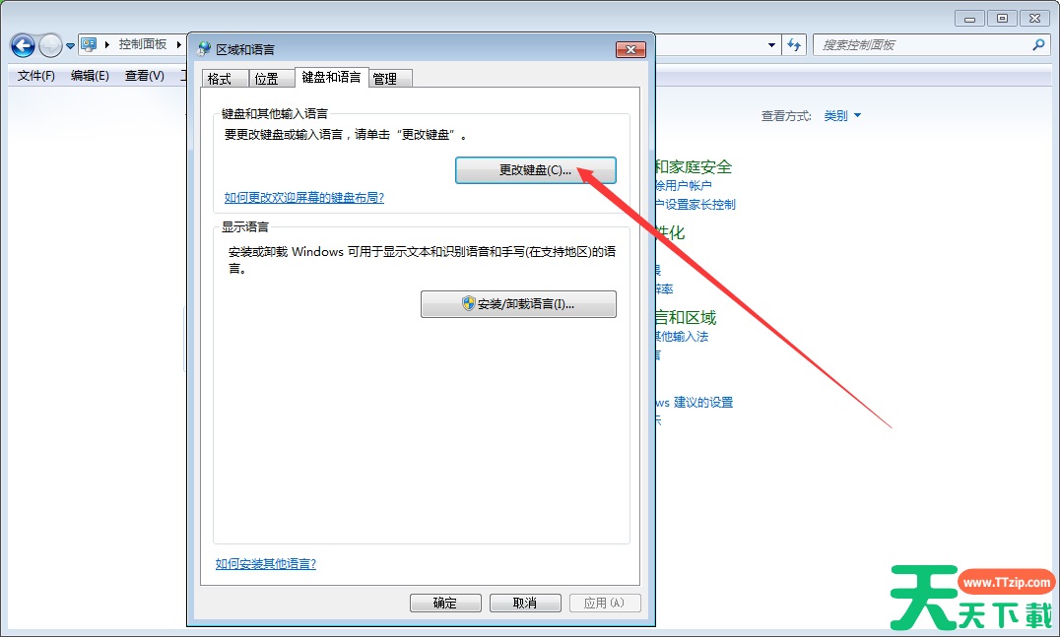Click the 用户帐户 link in Control Panel
The height and width of the screenshot is (637, 1060).
click(x=684, y=186)
